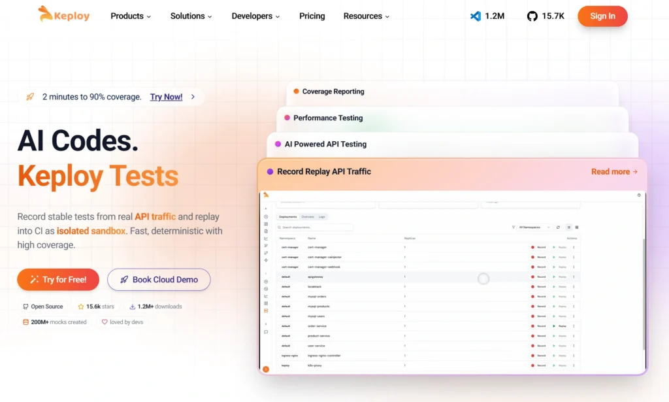669x402 pixels.
Task: Click the Try for Free! button
Action: pyautogui.click(x=58, y=280)
